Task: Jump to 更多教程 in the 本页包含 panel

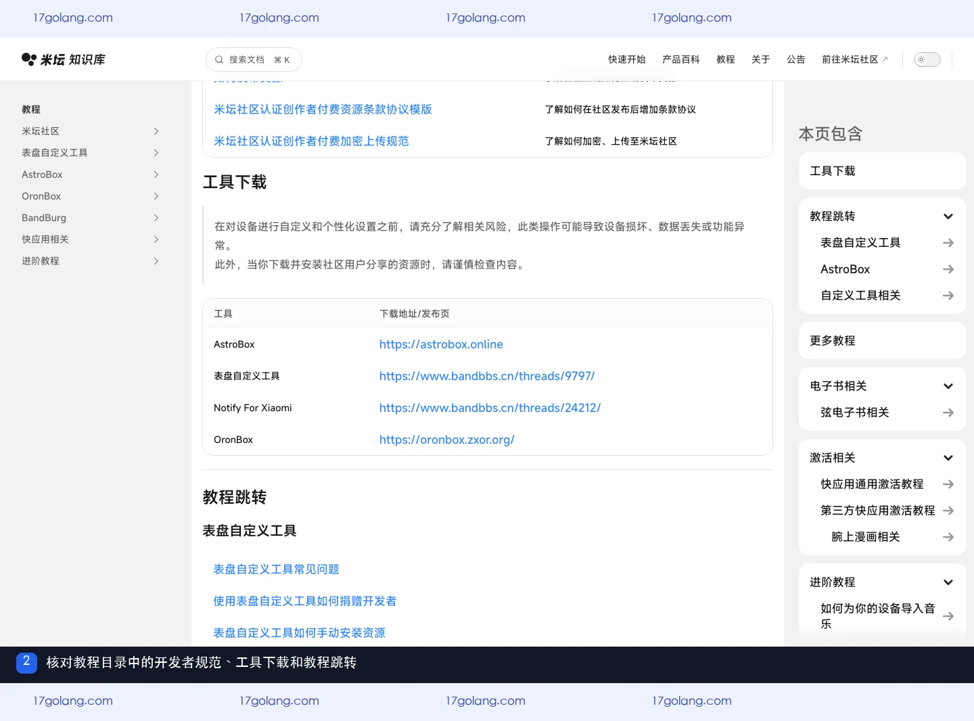Action: point(882,341)
